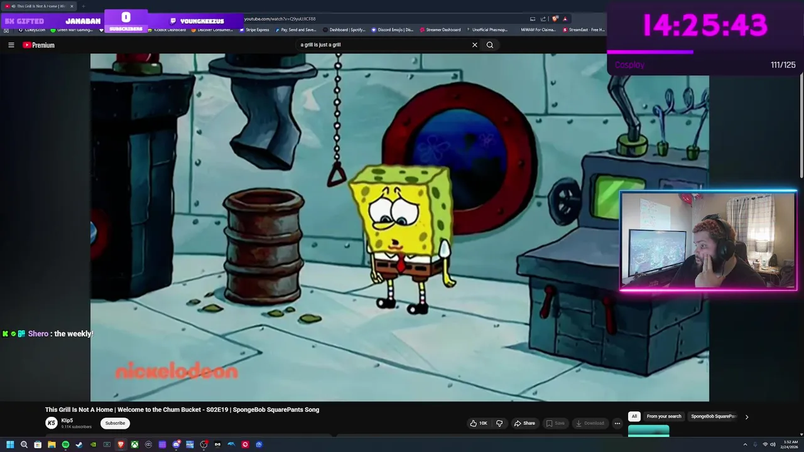Clear the YouTube search query text
Screen dimensions: 804x452
[x=475, y=45]
